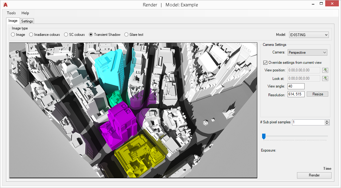
Task: Minimize the Render window
Action: click(x=312, y=4)
